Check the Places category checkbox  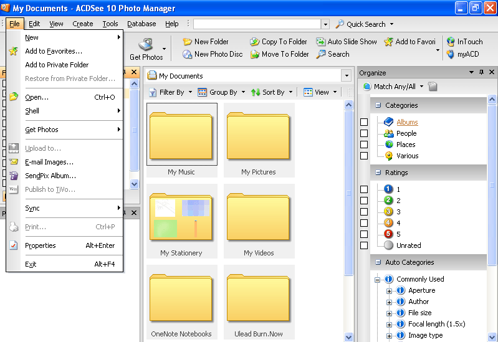pos(364,145)
